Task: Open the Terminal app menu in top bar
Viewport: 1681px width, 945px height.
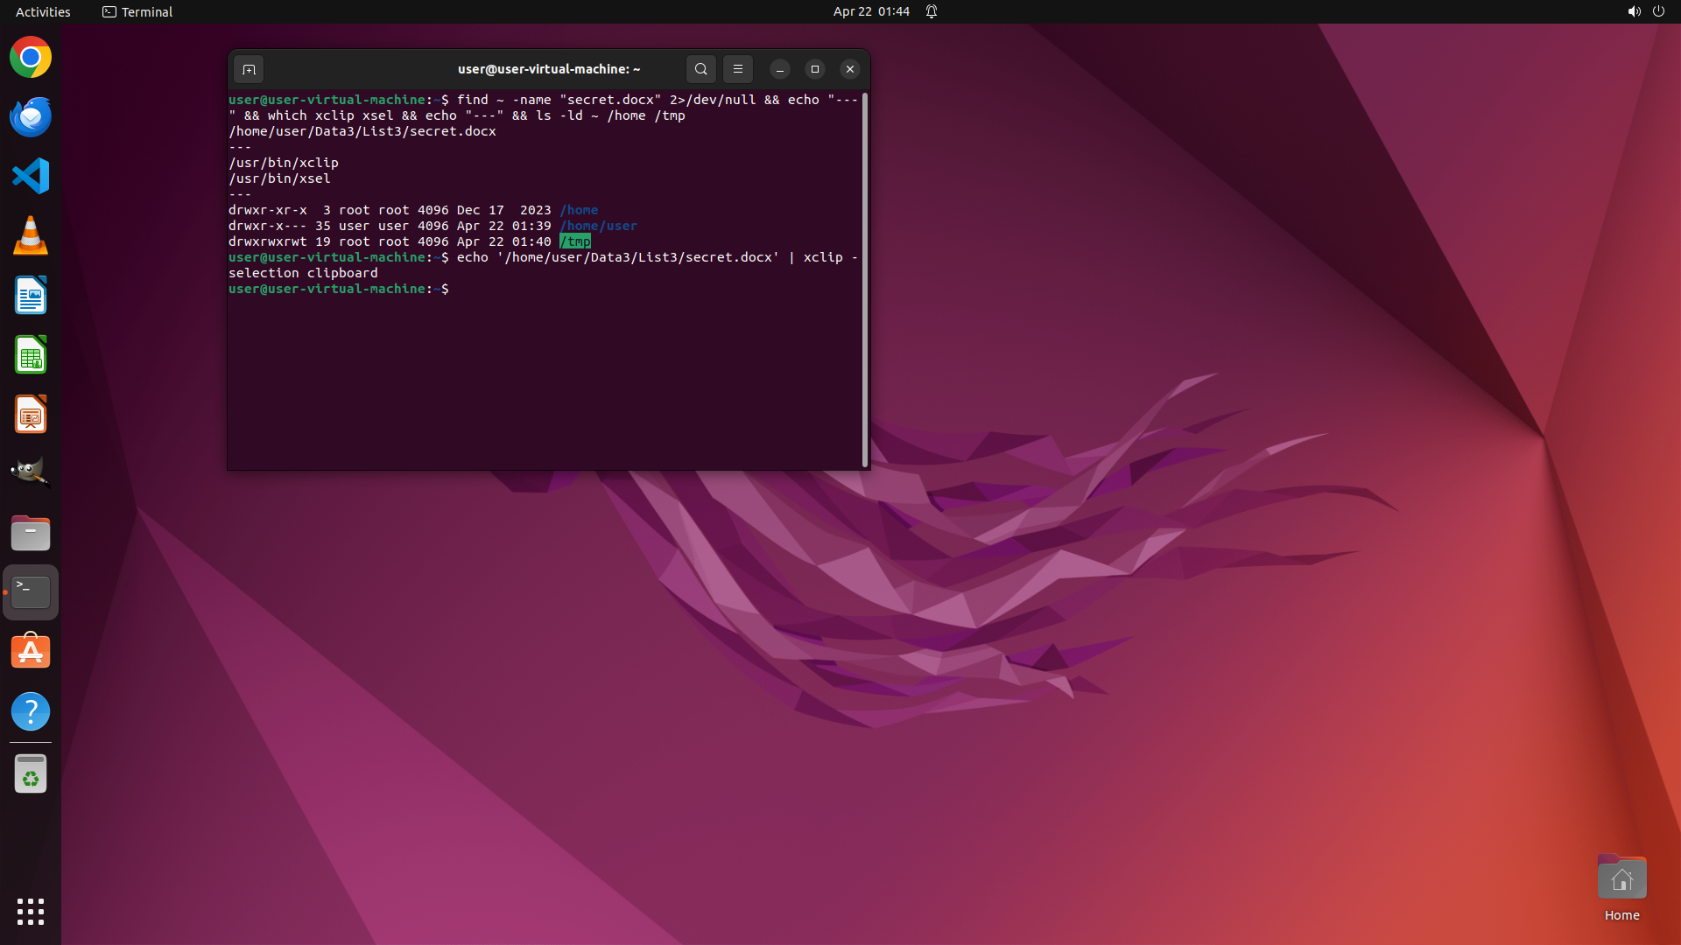Action: tap(137, 11)
